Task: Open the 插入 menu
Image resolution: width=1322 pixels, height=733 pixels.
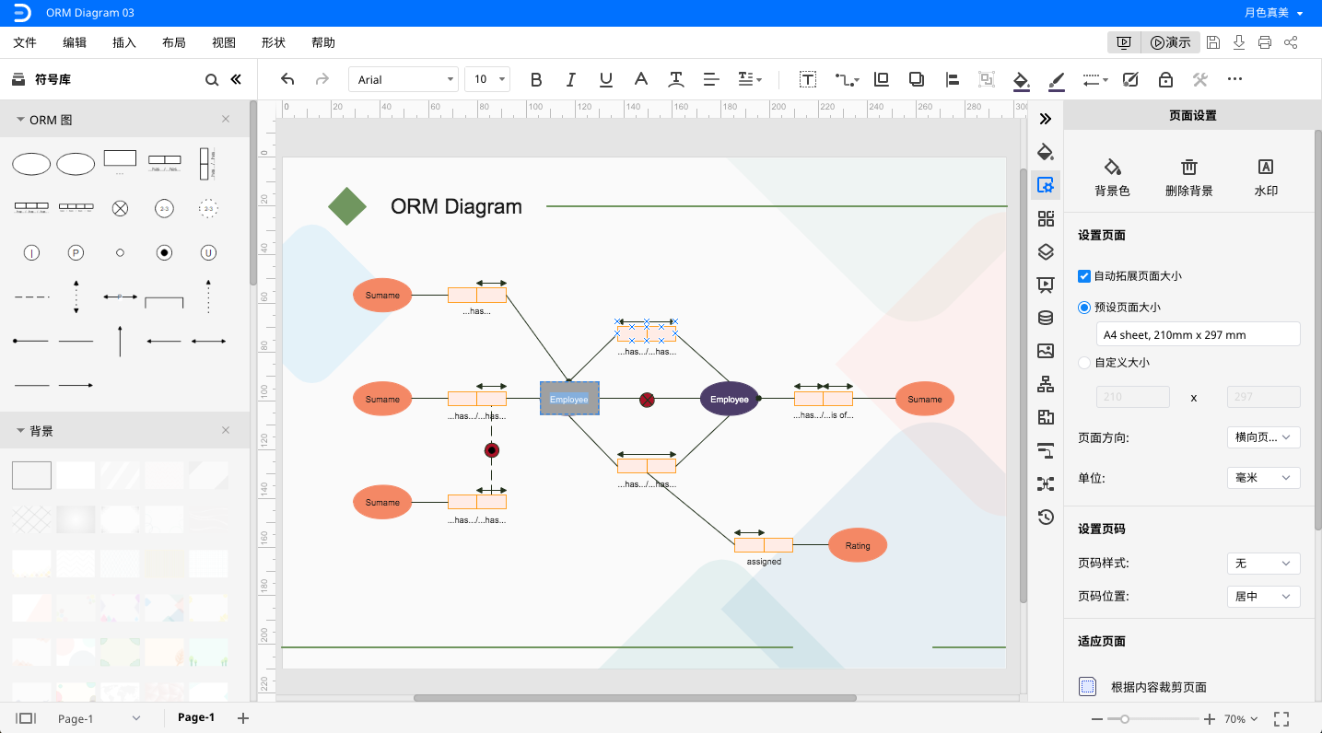Action: click(x=124, y=42)
